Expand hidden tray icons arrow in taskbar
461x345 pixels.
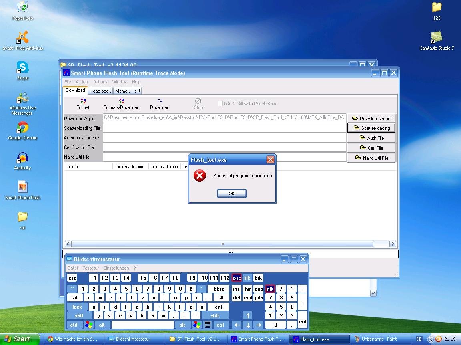(431, 339)
